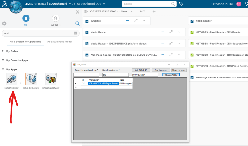Switch to the 3DEXPERIENCE Platform News tab
Viewport: 248px width, 146px height.
point(108,11)
